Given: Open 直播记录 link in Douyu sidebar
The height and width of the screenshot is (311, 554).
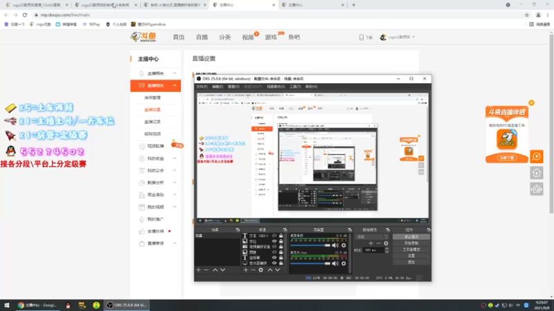Looking at the screenshot, I should [152, 122].
